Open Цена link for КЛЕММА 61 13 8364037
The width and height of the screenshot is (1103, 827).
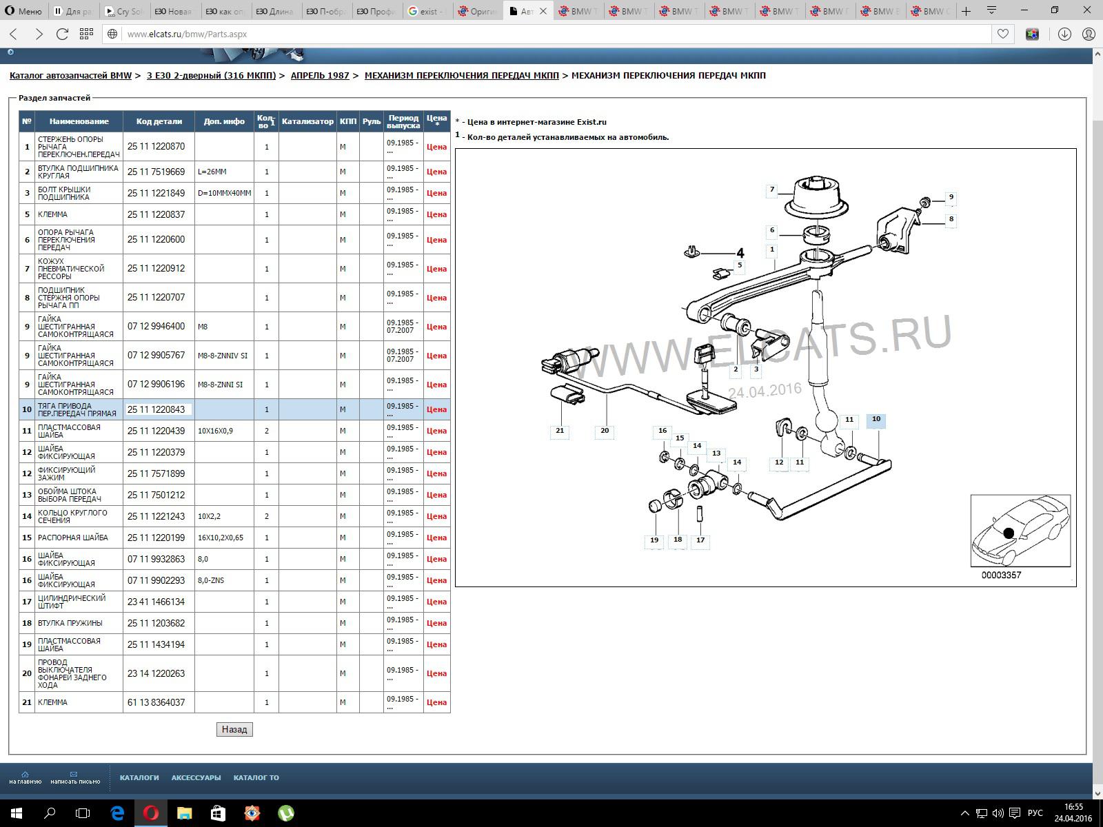pyautogui.click(x=436, y=702)
